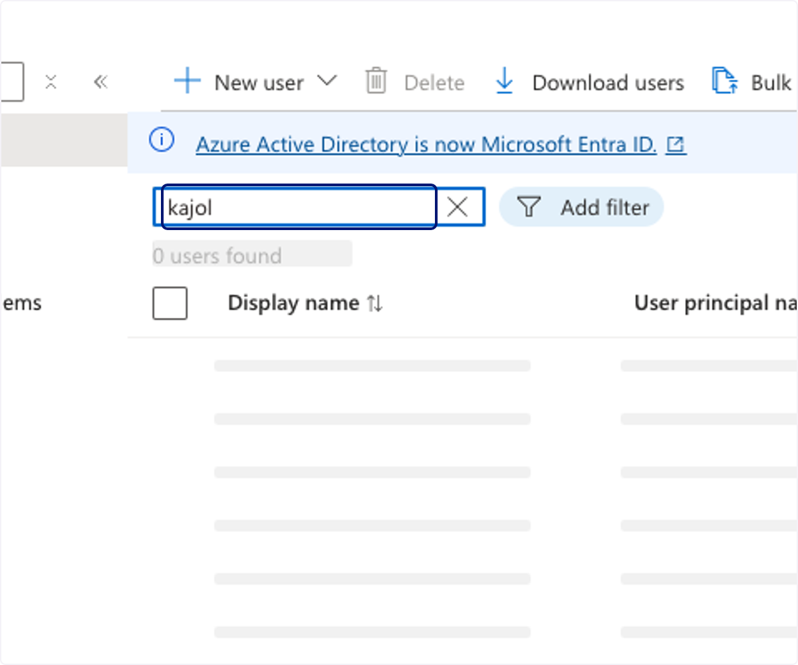The height and width of the screenshot is (665, 798).
Task: Click the Bulk operations document icon
Action: [725, 81]
